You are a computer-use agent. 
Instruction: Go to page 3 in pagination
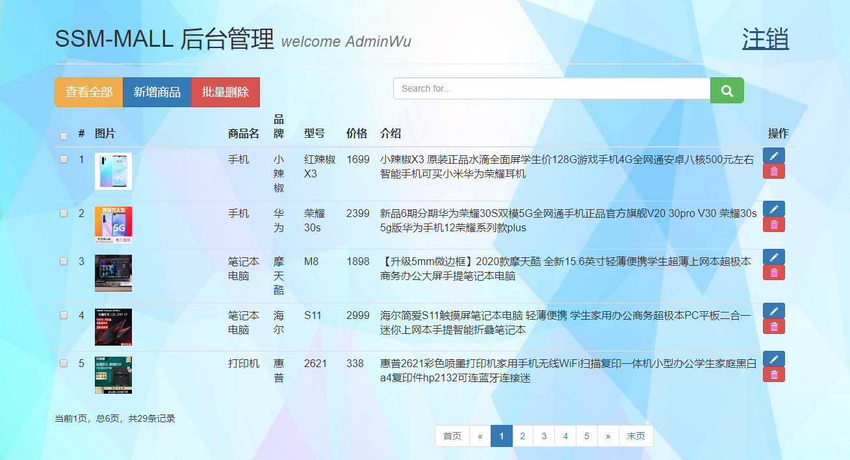click(544, 436)
